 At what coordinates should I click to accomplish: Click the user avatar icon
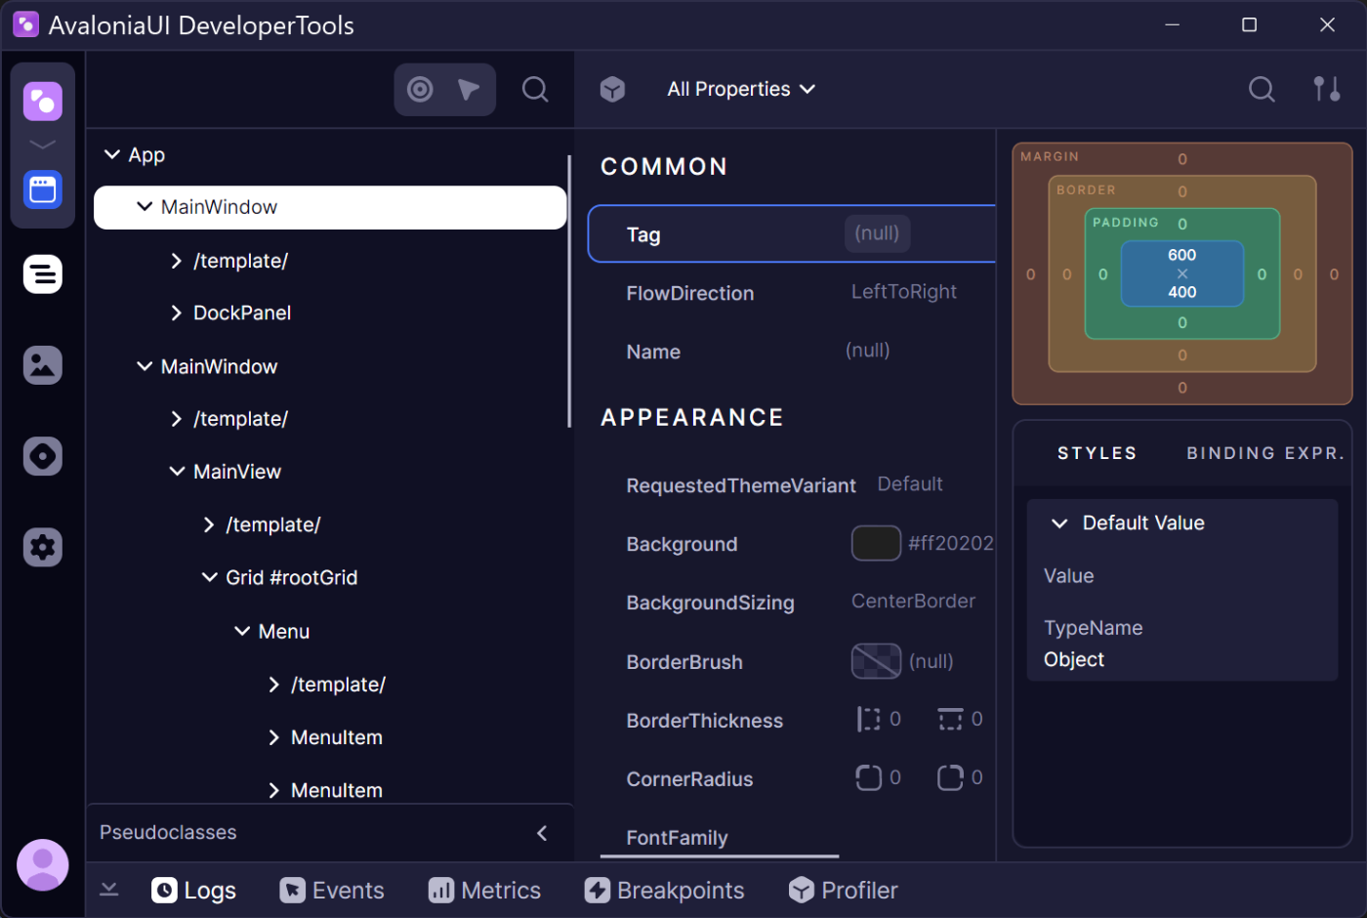43,864
